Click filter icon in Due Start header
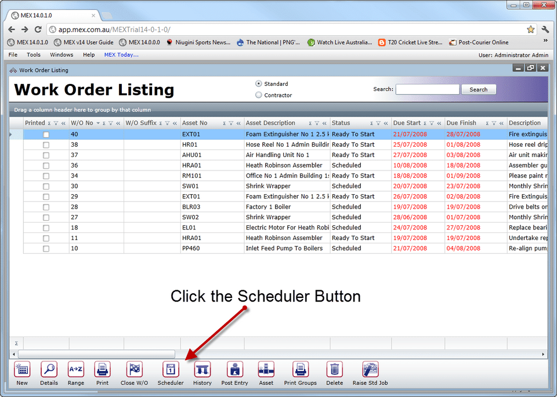The height and width of the screenshot is (397, 557). (x=432, y=123)
